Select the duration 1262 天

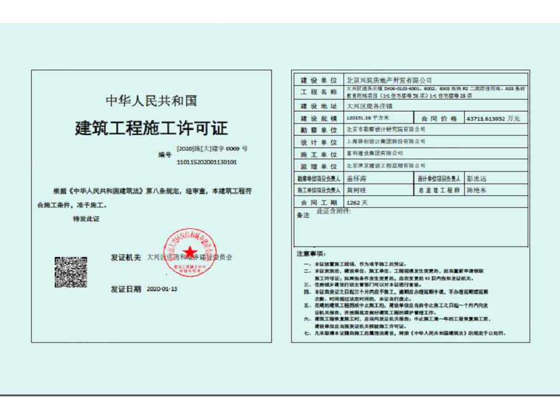357,202
